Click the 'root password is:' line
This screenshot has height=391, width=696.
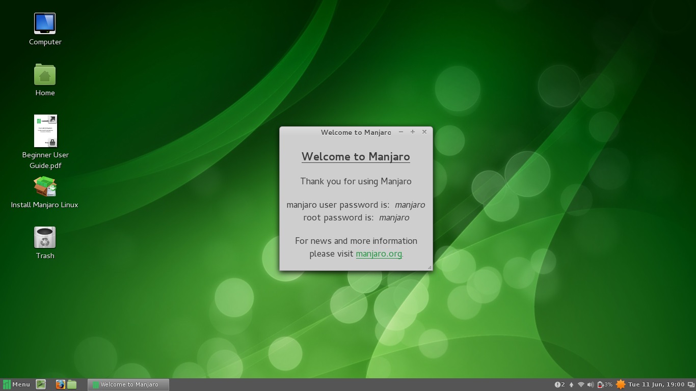[x=356, y=217]
